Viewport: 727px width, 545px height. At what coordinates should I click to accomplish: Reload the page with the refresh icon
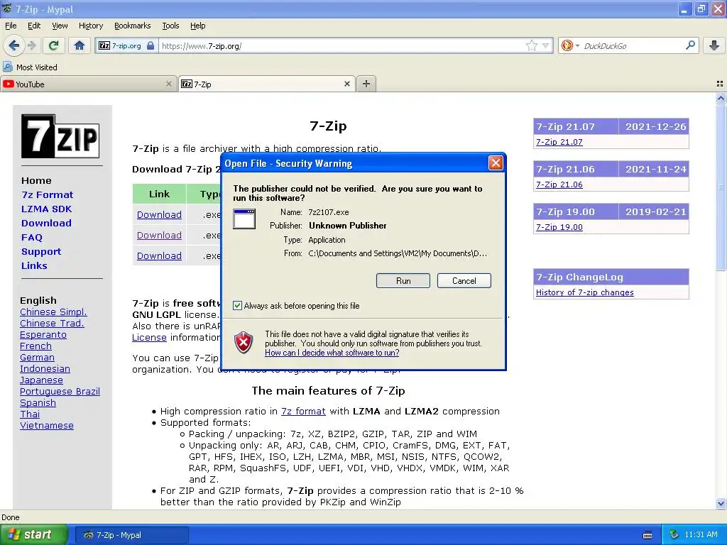coord(53,45)
